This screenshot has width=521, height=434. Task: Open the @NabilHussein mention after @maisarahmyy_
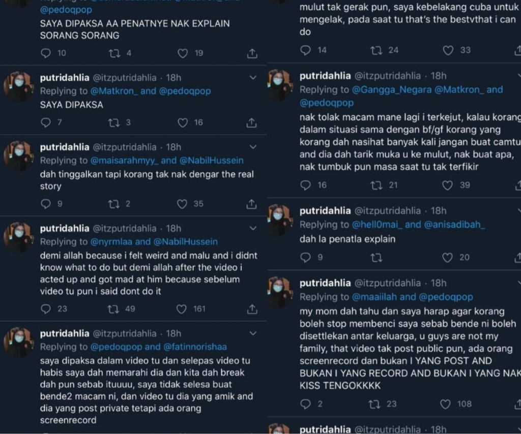pos(211,161)
